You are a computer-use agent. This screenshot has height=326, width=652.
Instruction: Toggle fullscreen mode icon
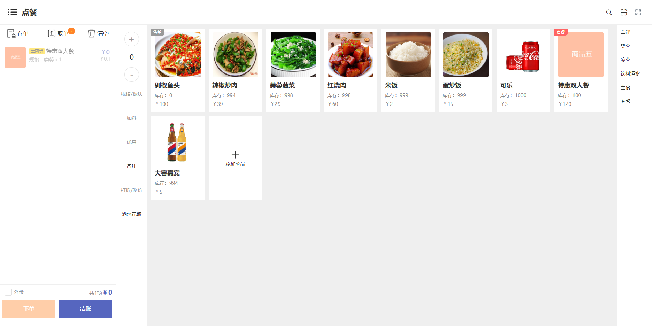(638, 13)
